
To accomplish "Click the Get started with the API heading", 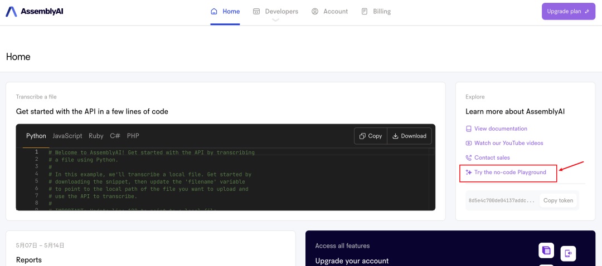I will [x=92, y=111].
